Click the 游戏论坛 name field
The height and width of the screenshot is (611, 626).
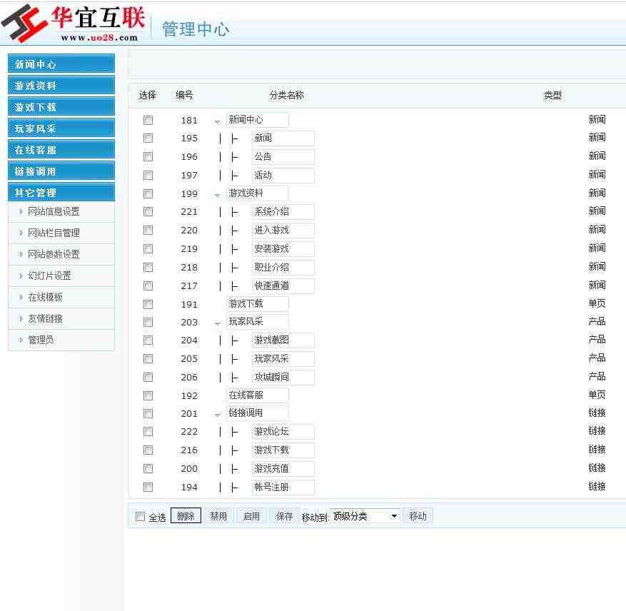(x=283, y=432)
